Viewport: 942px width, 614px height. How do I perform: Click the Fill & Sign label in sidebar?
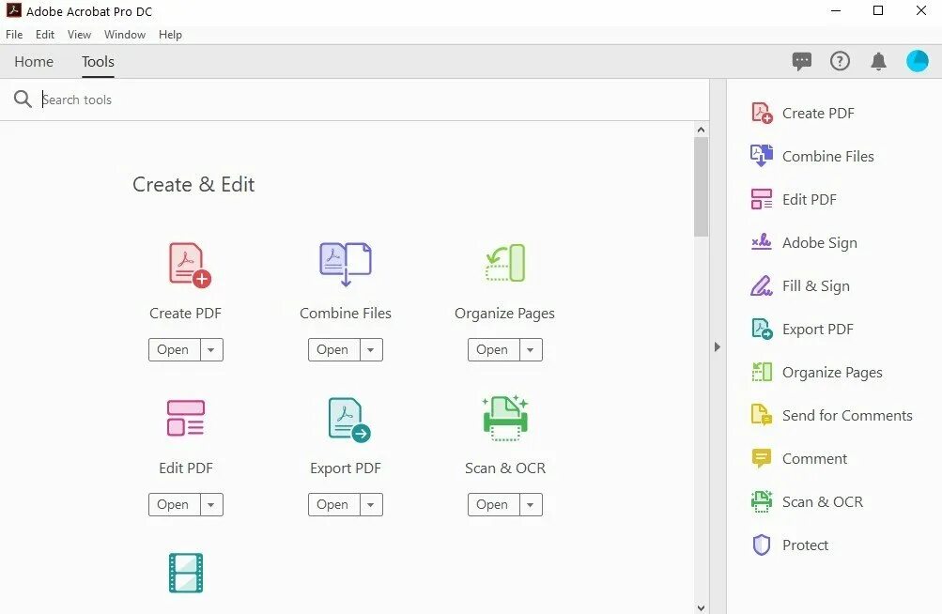coord(816,286)
